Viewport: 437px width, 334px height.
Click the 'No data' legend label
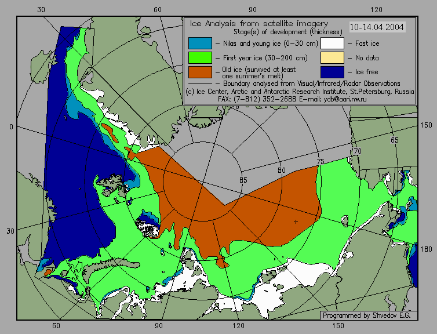tap(367, 58)
